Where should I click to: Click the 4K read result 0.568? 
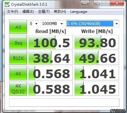(x=51, y=73)
